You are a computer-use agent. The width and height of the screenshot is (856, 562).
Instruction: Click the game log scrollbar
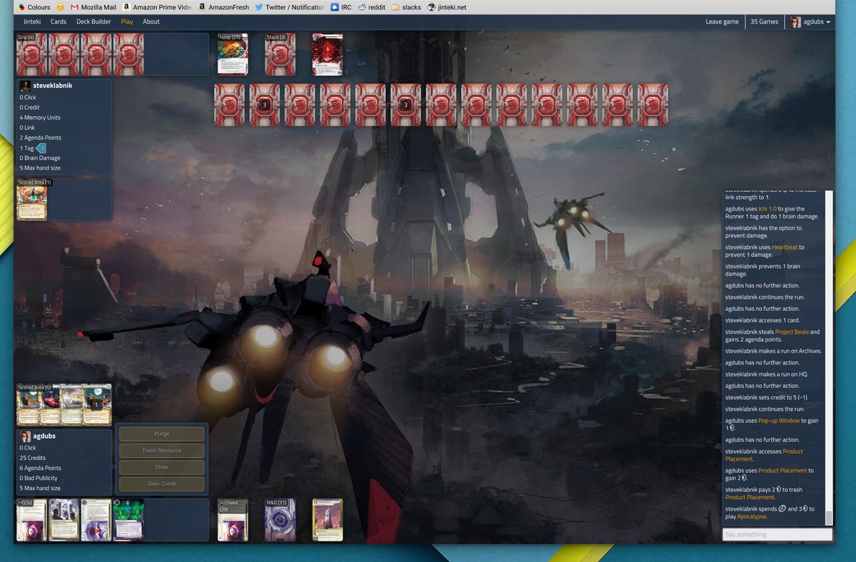click(x=829, y=517)
